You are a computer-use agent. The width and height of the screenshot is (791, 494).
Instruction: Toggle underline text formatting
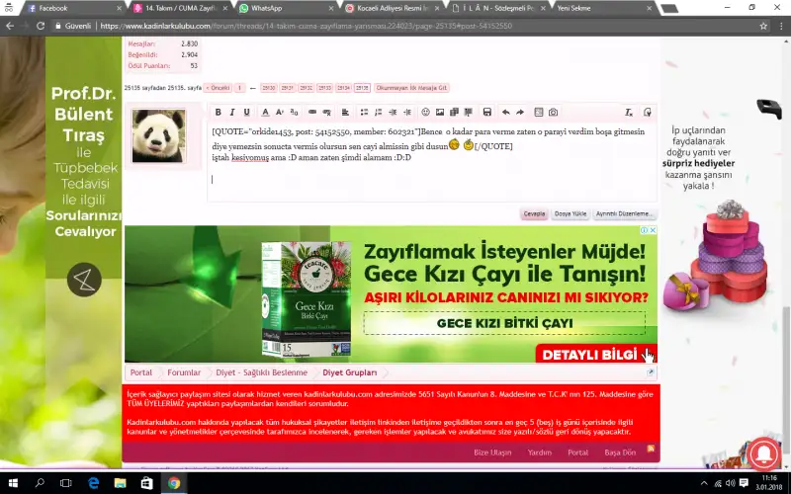247,113
